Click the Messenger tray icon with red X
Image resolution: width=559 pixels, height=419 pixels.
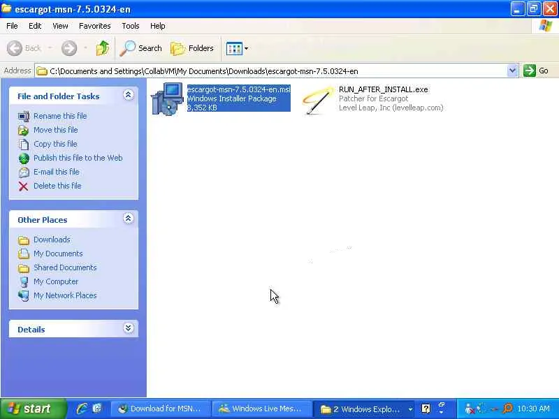click(x=470, y=409)
